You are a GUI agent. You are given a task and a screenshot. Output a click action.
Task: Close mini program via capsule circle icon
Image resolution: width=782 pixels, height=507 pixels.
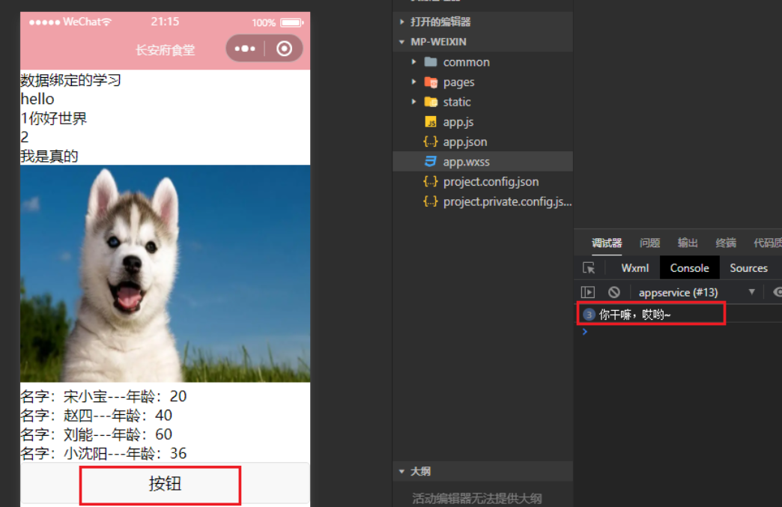pos(285,49)
